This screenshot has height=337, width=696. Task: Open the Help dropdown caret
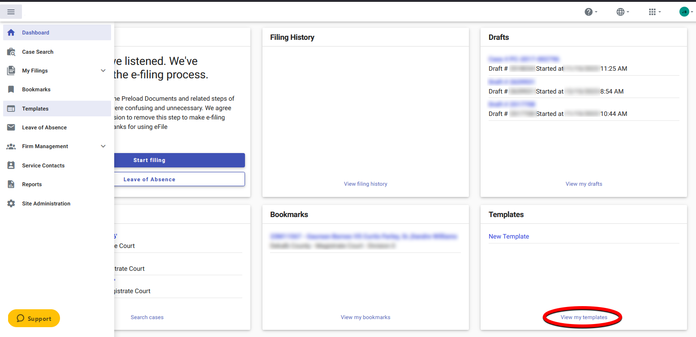coord(596,12)
